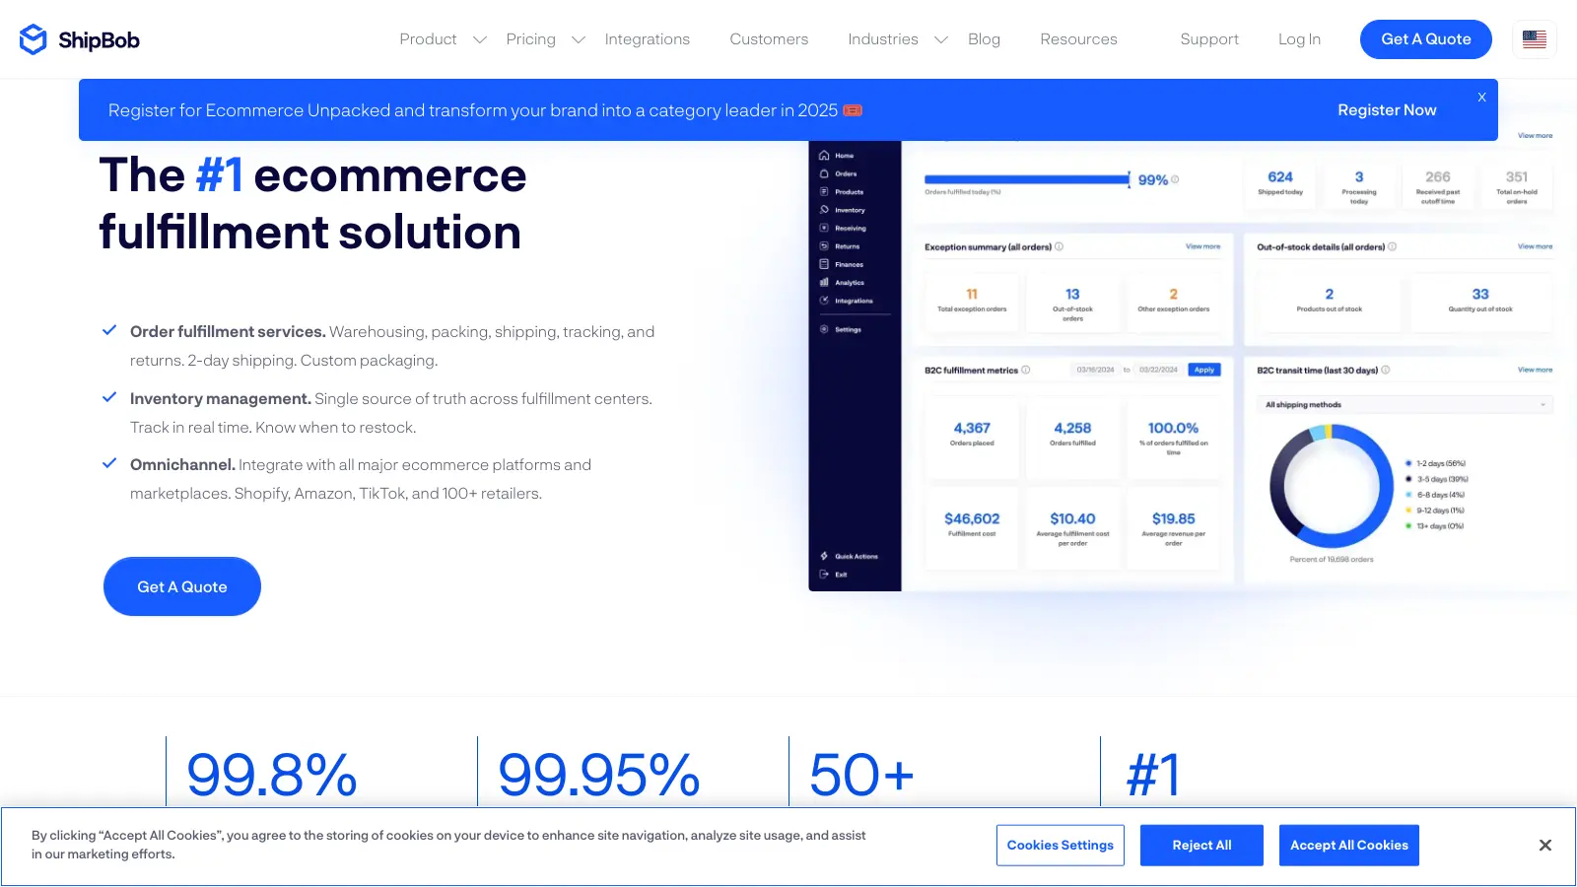Expand the Pricing dropdown chevron
The height and width of the screenshot is (887, 1577).
[579, 39]
